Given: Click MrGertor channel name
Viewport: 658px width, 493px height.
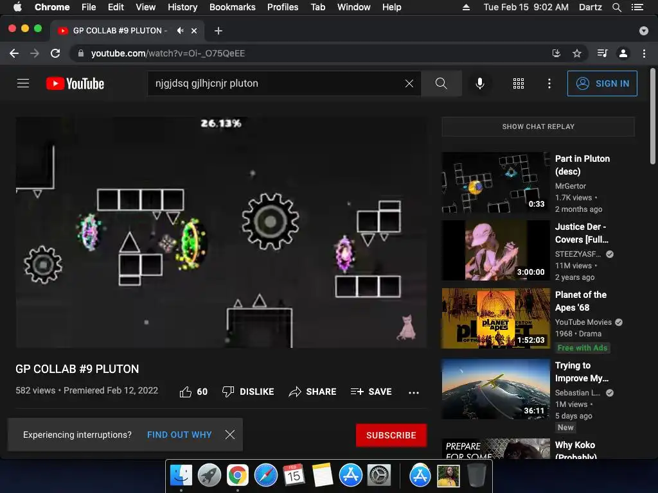Looking at the screenshot, I should 571,186.
